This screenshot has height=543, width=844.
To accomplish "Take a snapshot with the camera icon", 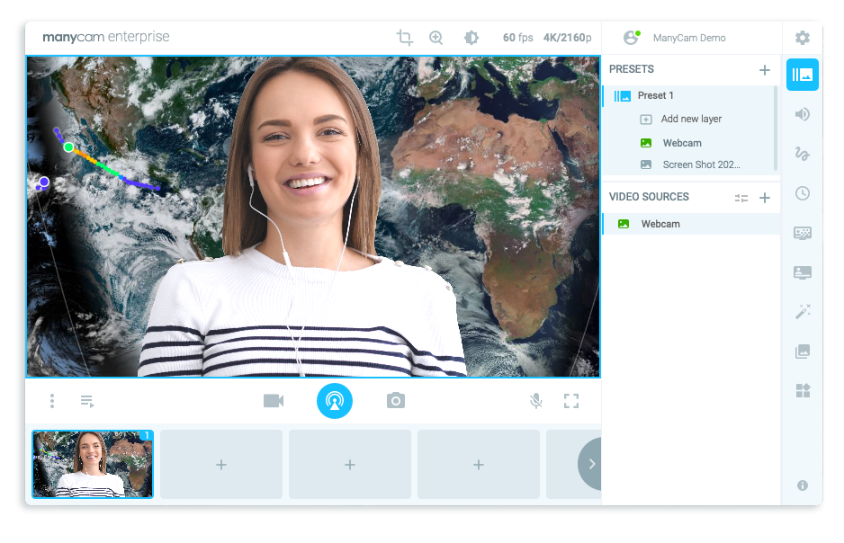I will click(x=396, y=401).
